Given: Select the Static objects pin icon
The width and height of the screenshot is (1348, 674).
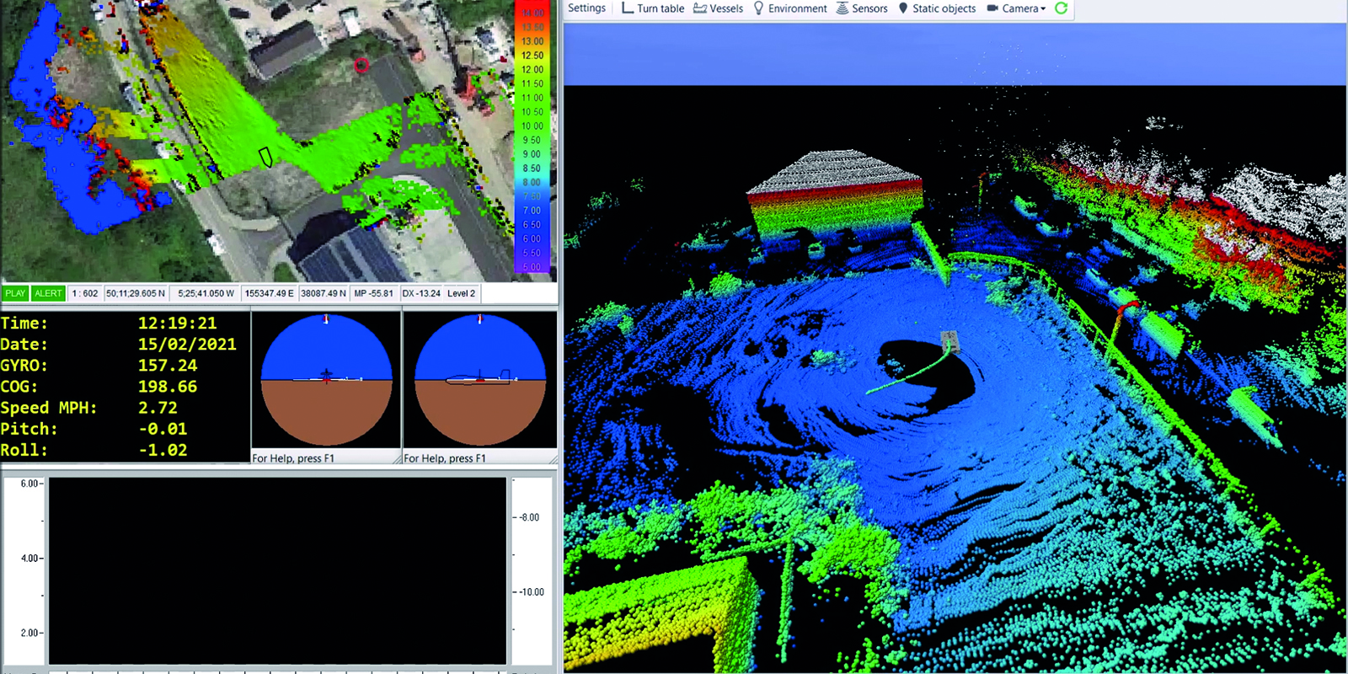Looking at the screenshot, I should coord(903,8).
